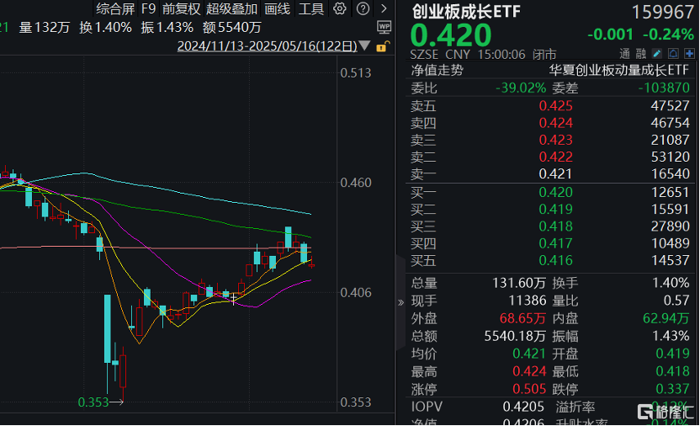Click the date range 2024/11/13-2025/05/16 link
700x426 pixels.
click(x=268, y=46)
